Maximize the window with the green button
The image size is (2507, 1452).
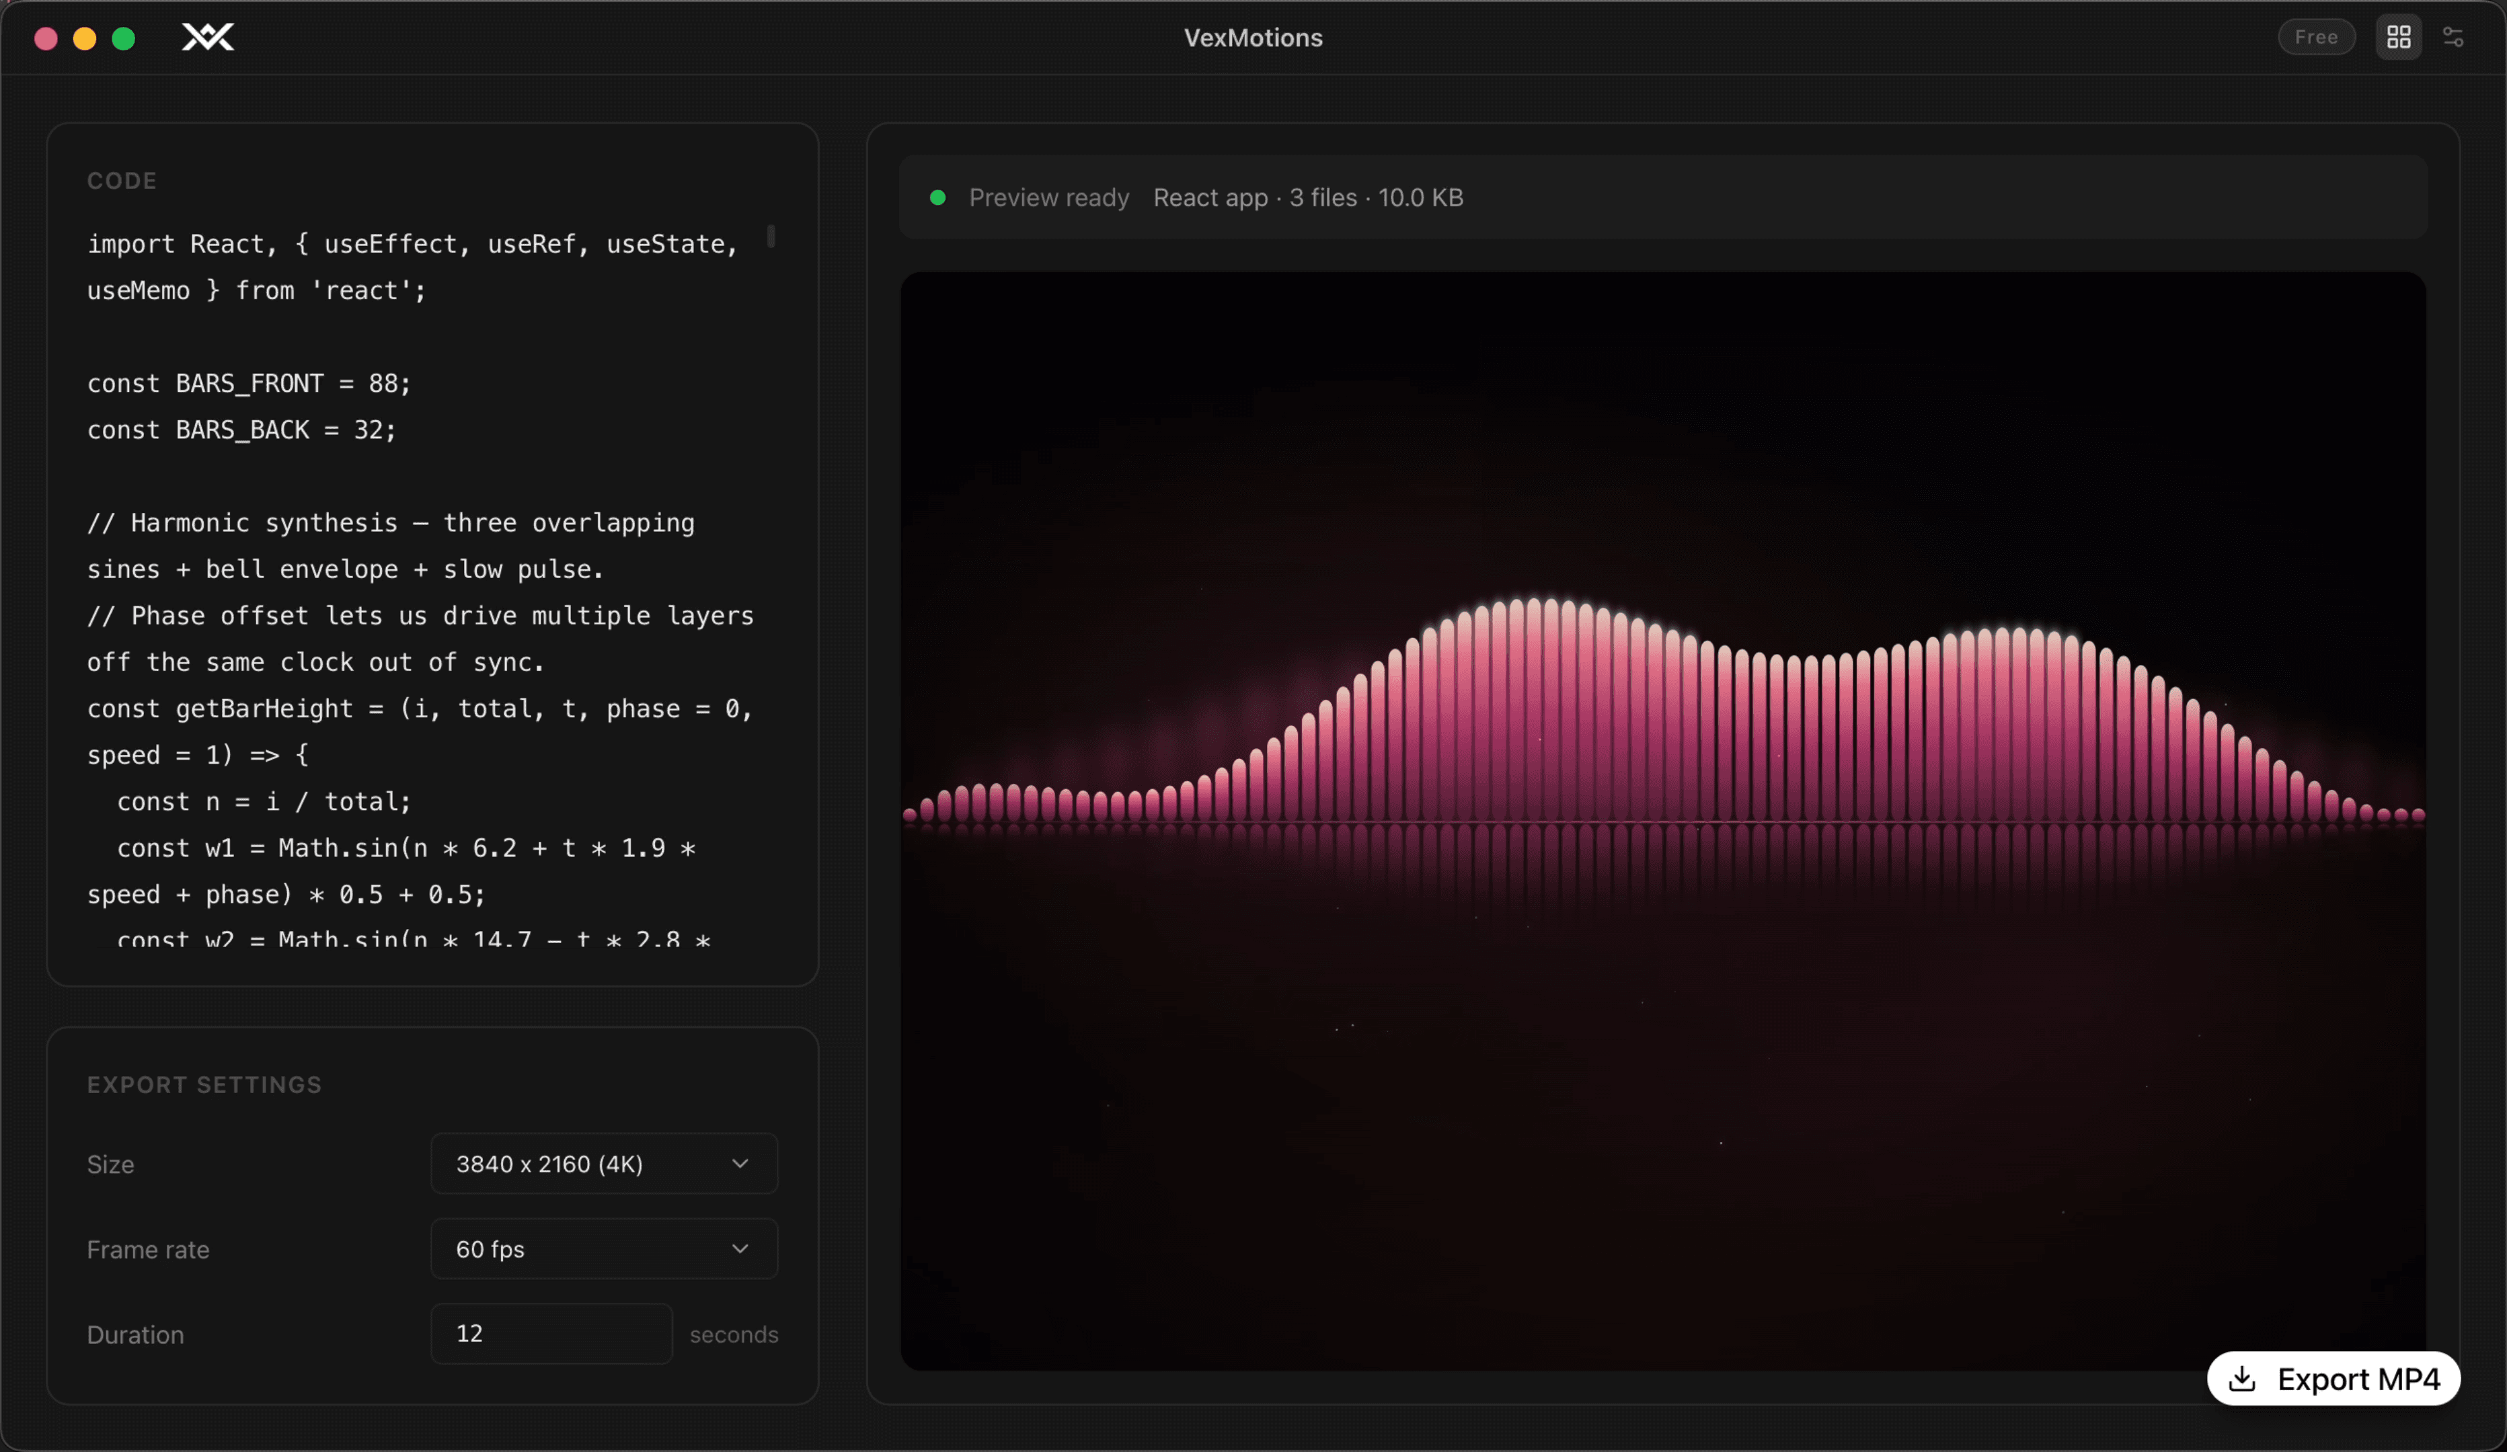123,39
